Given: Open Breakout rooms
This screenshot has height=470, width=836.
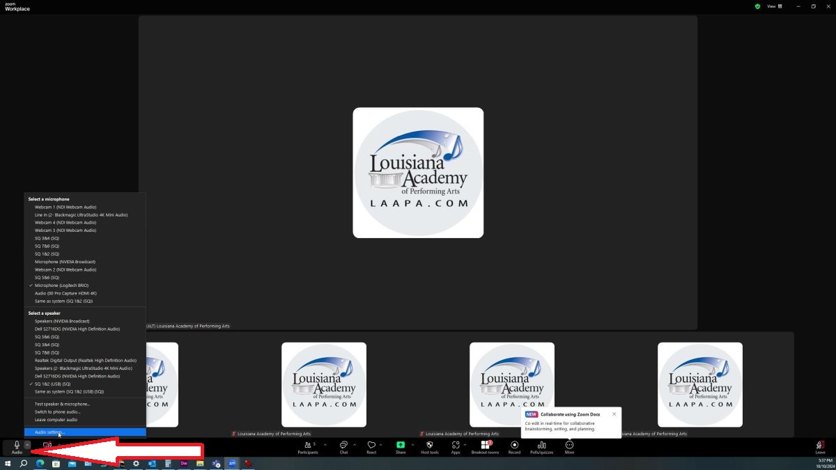Looking at the screenshot, I should (485, 446).
